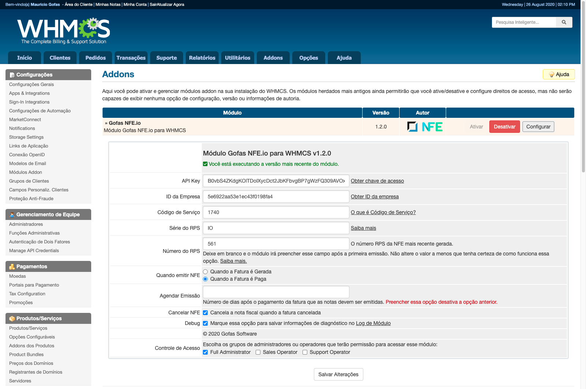This screenshot has width=586, height=389.
Task: Click the API Key input field
Action: click(x=276, y=181)
